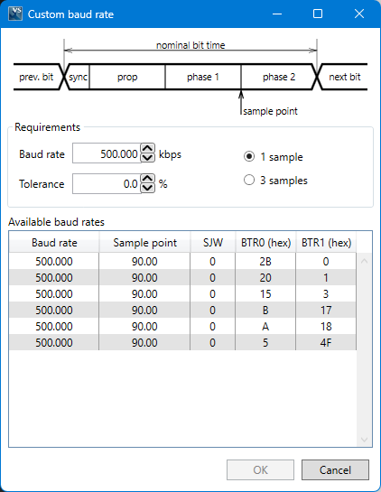Viewport: 381px width, 492px height.
Task: Select BTR1 value 3 cell
Action: pos(326,294)
